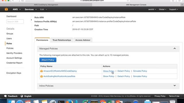Open Excel from the dock

tap(111, 102)
